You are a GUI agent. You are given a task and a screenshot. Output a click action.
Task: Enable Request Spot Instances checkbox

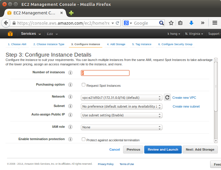(84, 85)
